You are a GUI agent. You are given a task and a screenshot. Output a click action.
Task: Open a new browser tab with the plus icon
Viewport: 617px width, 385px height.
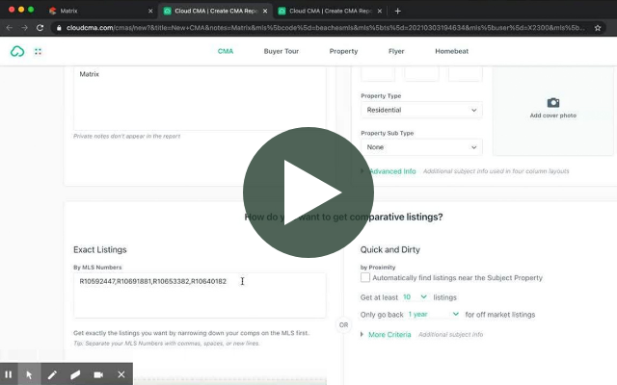click(x=398, y=11)
